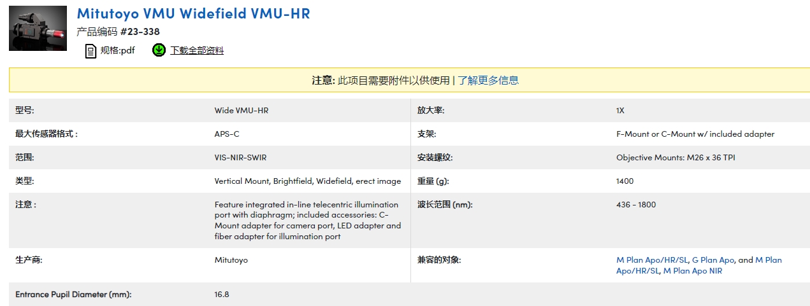Click the APS-C sensor format value

tap(227, 134)
